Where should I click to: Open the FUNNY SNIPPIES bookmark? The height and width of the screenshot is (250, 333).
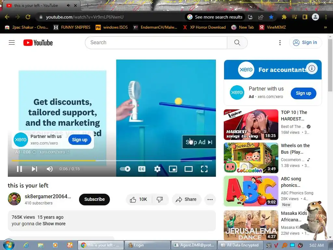tap(72, 27)
